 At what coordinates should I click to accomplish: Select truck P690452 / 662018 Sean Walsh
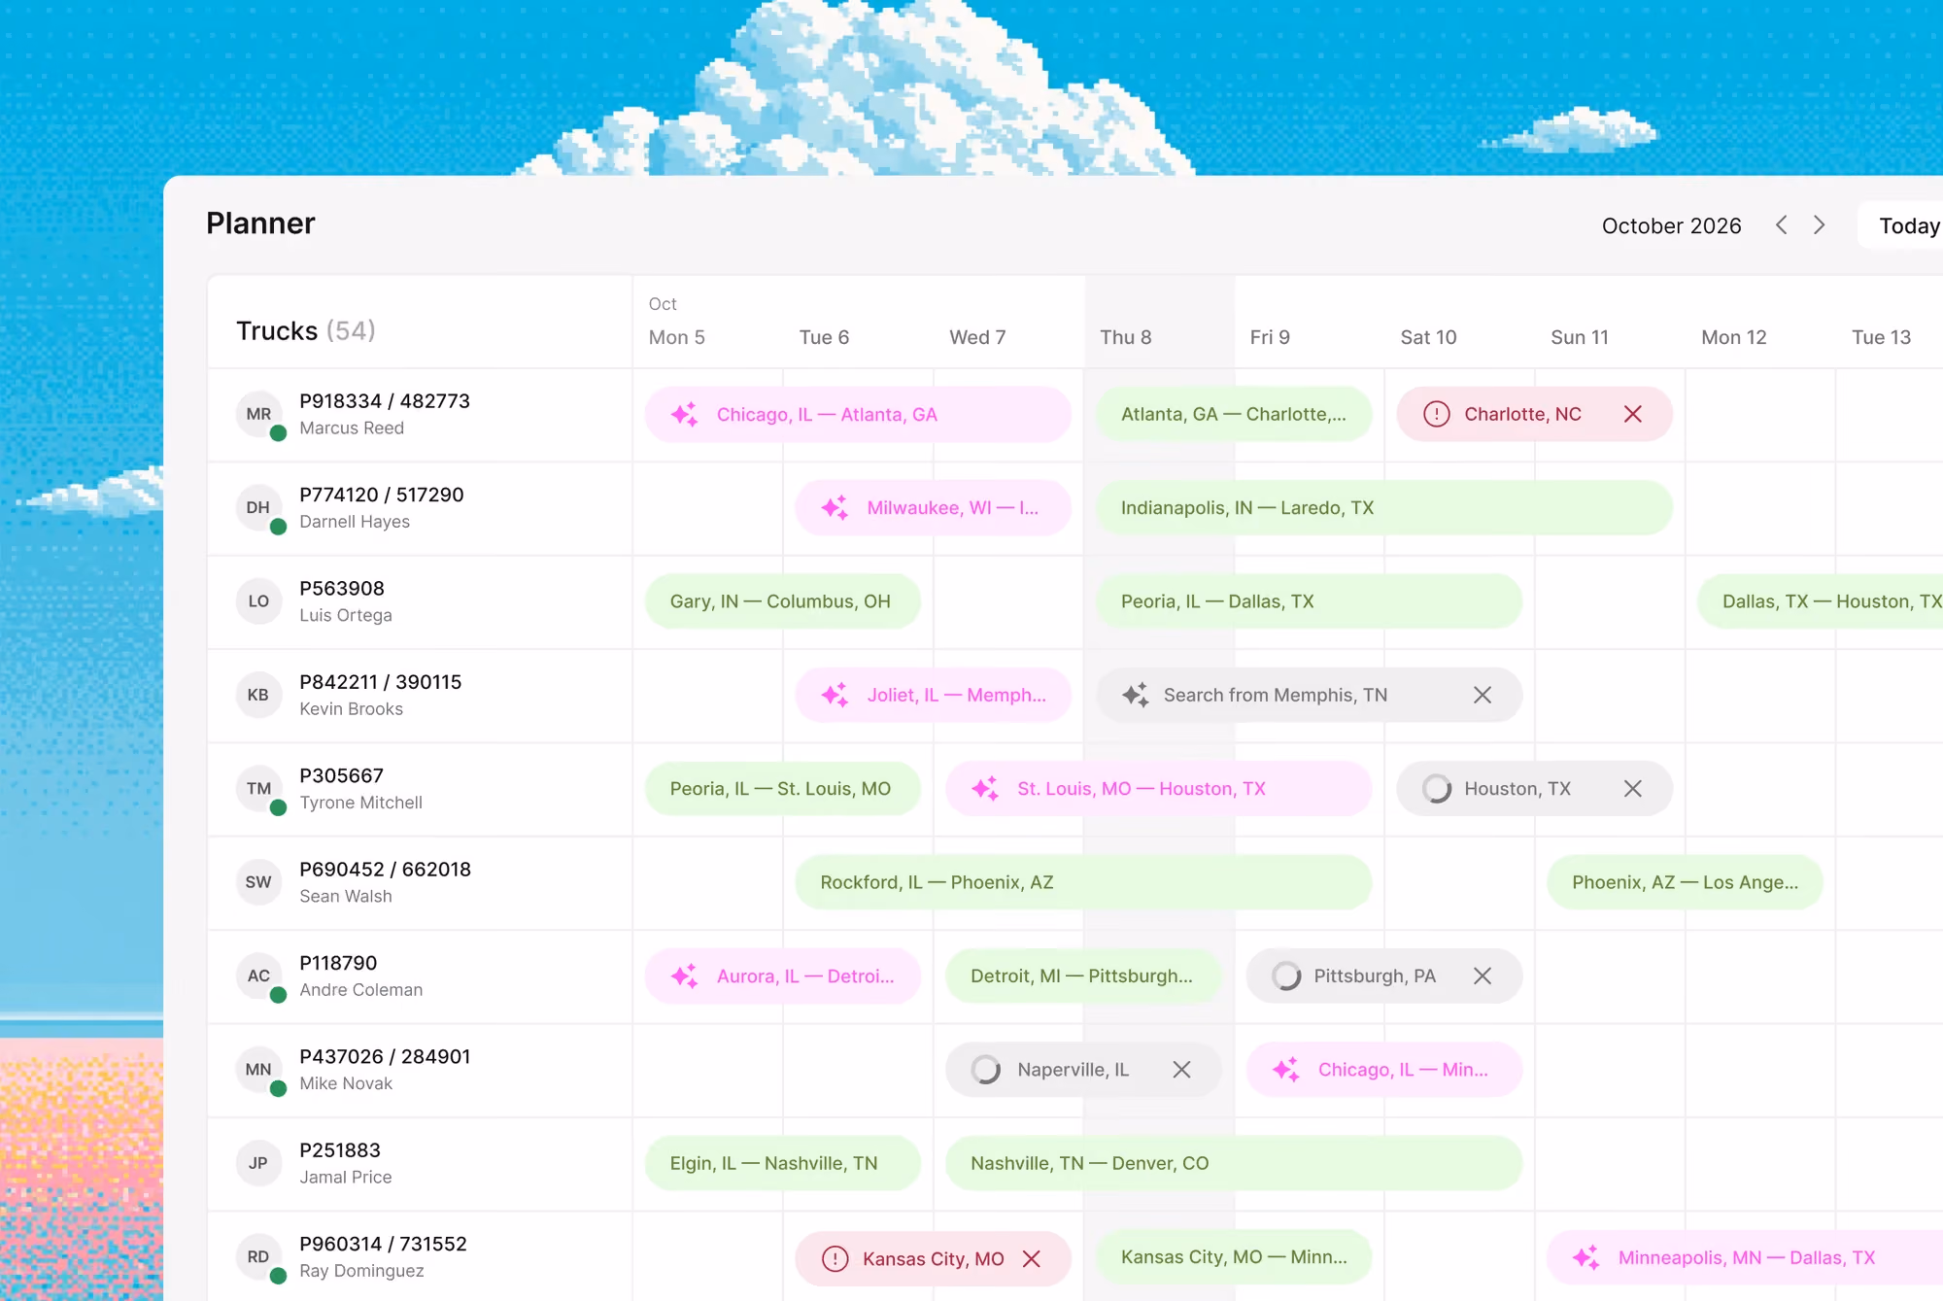pos(420,883)
